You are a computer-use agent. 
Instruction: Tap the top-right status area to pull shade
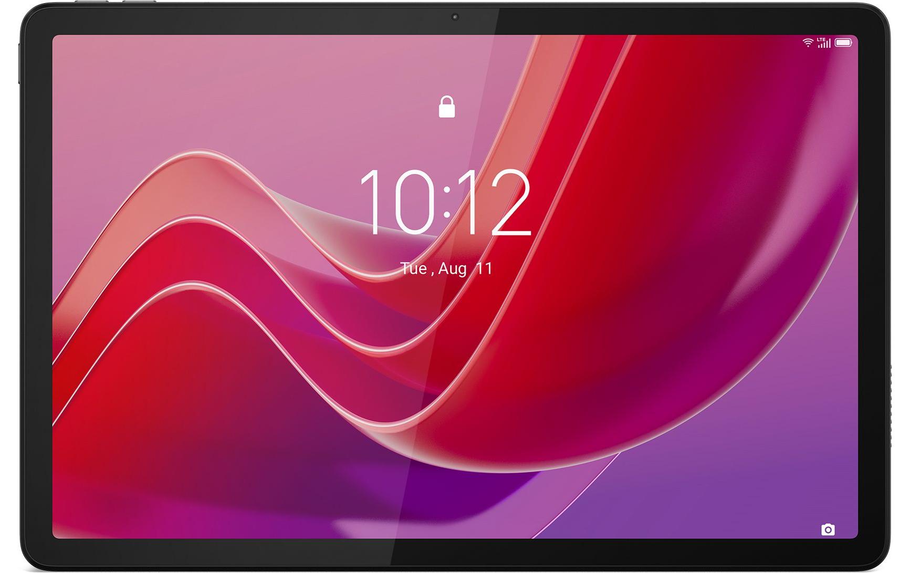[827, 43]
